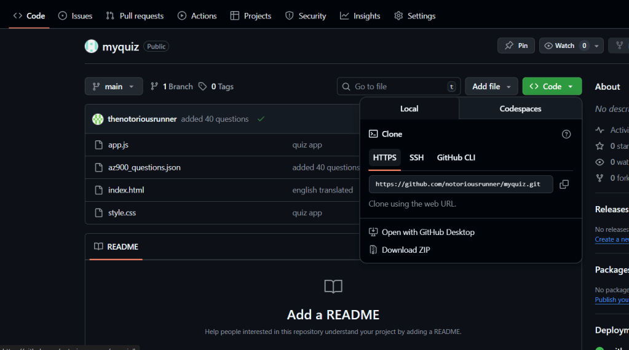
Task: Focus the Go to file search field
Action: point(398,86)
